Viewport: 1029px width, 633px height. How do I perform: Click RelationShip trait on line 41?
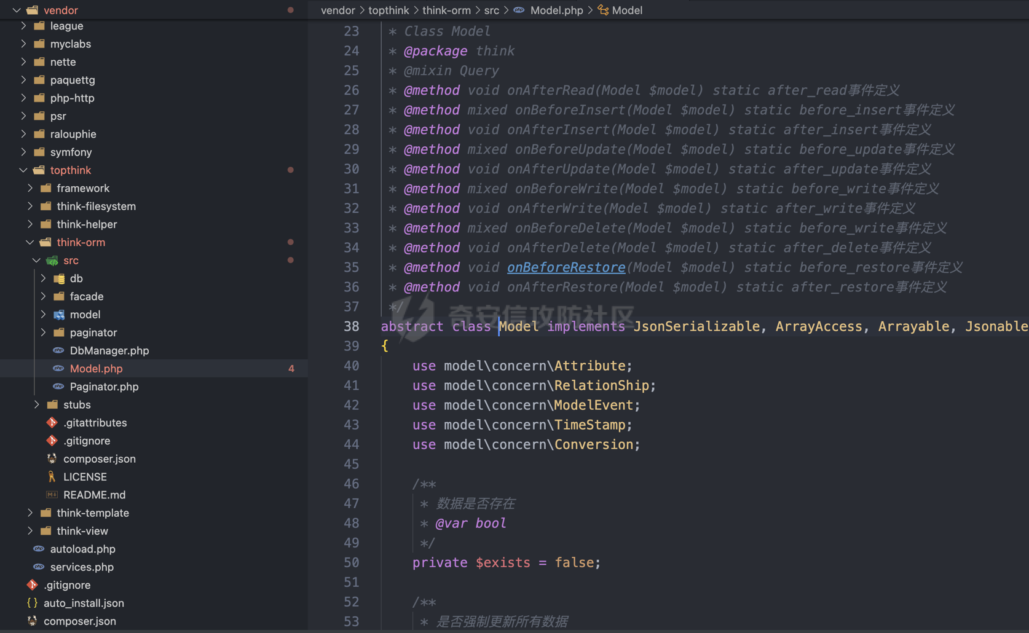pyautogui.click(x=601, y=385)
